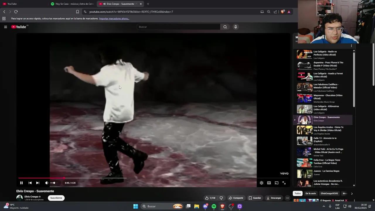Select Los Ángeles Azules - Cómo Te Voy A Olvidar
The height and width of the screenshot is (211, 375).
[x=323, y=130]
